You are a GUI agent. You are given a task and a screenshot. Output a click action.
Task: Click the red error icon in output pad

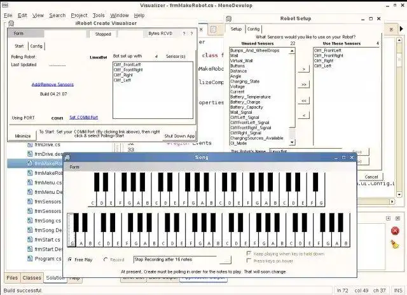pos(395,231)
